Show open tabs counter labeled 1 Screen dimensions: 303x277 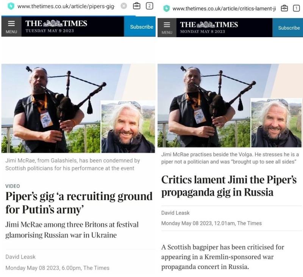pyautogui.click(x=296, y=8)
